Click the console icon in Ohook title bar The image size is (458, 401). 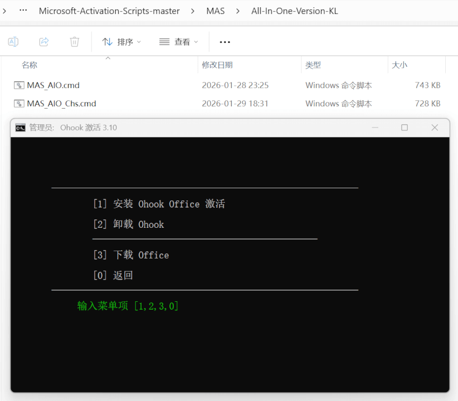[x=21, y=128]
